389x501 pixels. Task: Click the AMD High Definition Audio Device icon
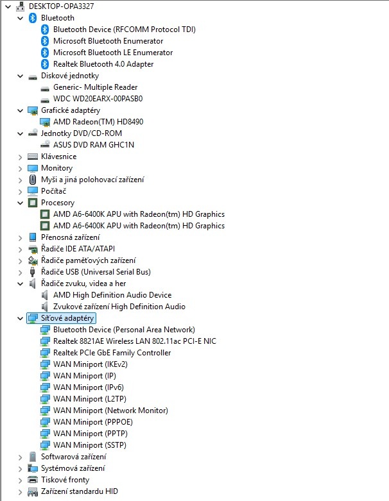pos(45,295)
